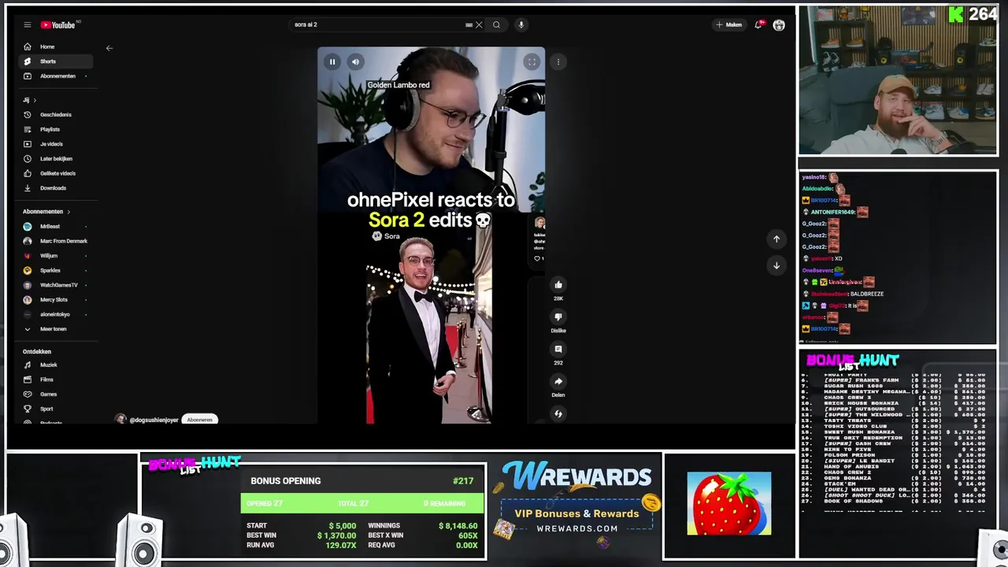
Task: Click the back arrow beside the sidebar
Action: [109, 48]
